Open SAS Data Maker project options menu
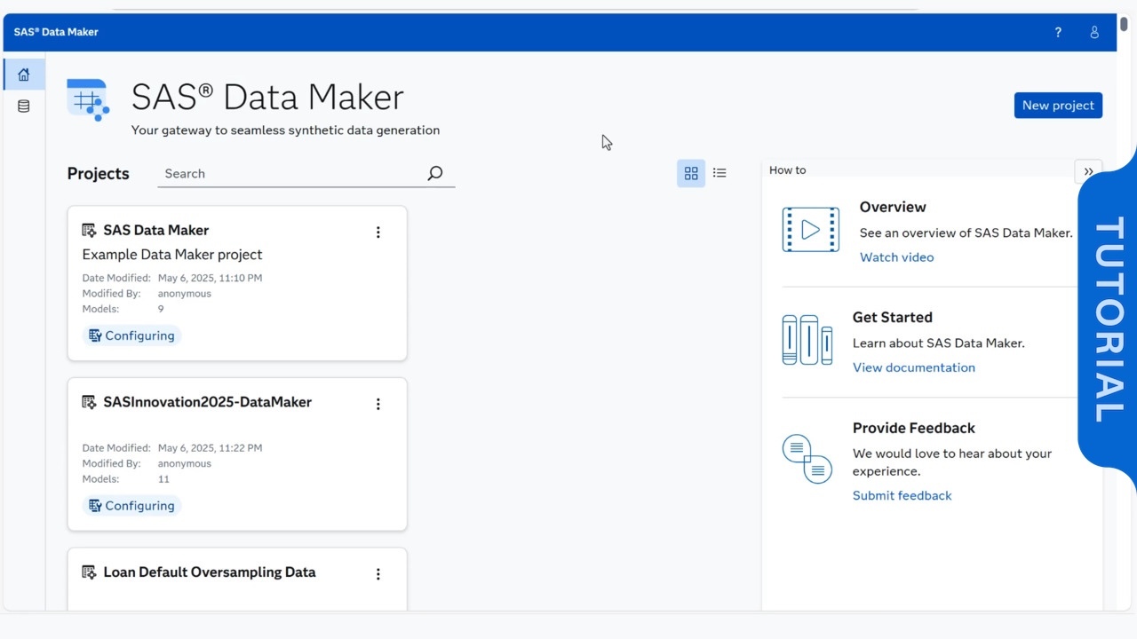Image resolution: width=1137 pixels, height=639 pixels. pyautogui.click(x=378, y=232)
